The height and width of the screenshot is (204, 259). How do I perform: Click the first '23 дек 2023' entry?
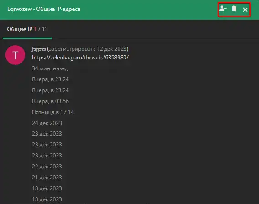click(47, 134)
